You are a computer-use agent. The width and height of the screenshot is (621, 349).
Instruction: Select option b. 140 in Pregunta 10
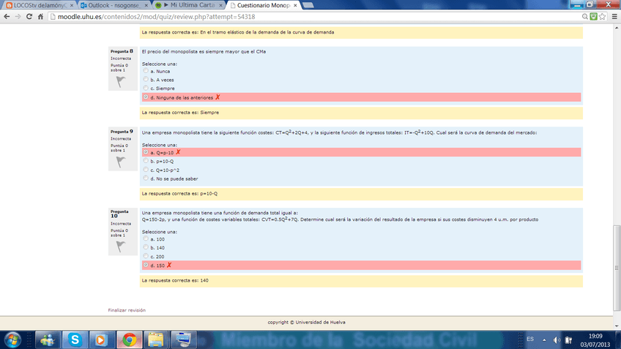[x=146, y=247]
